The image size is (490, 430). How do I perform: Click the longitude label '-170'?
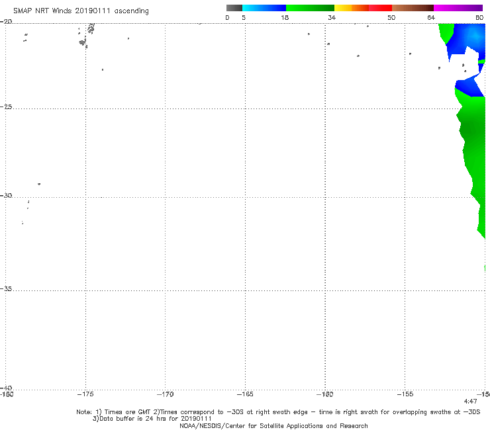click(165, 394)
